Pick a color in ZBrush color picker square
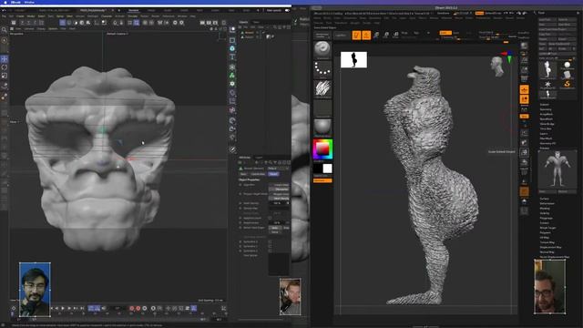 pos(322,149)
